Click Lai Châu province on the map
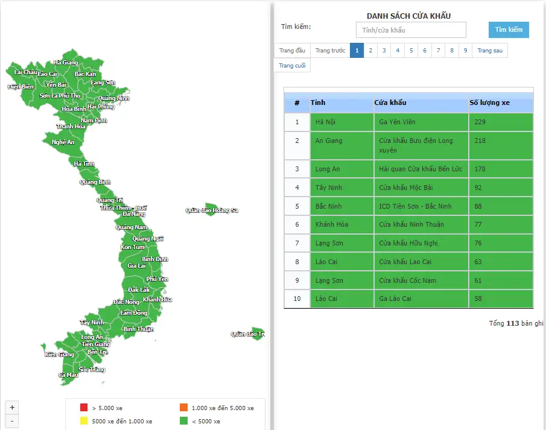The height and width of the screenshot is (430, 546). click(x=25, y=72)
